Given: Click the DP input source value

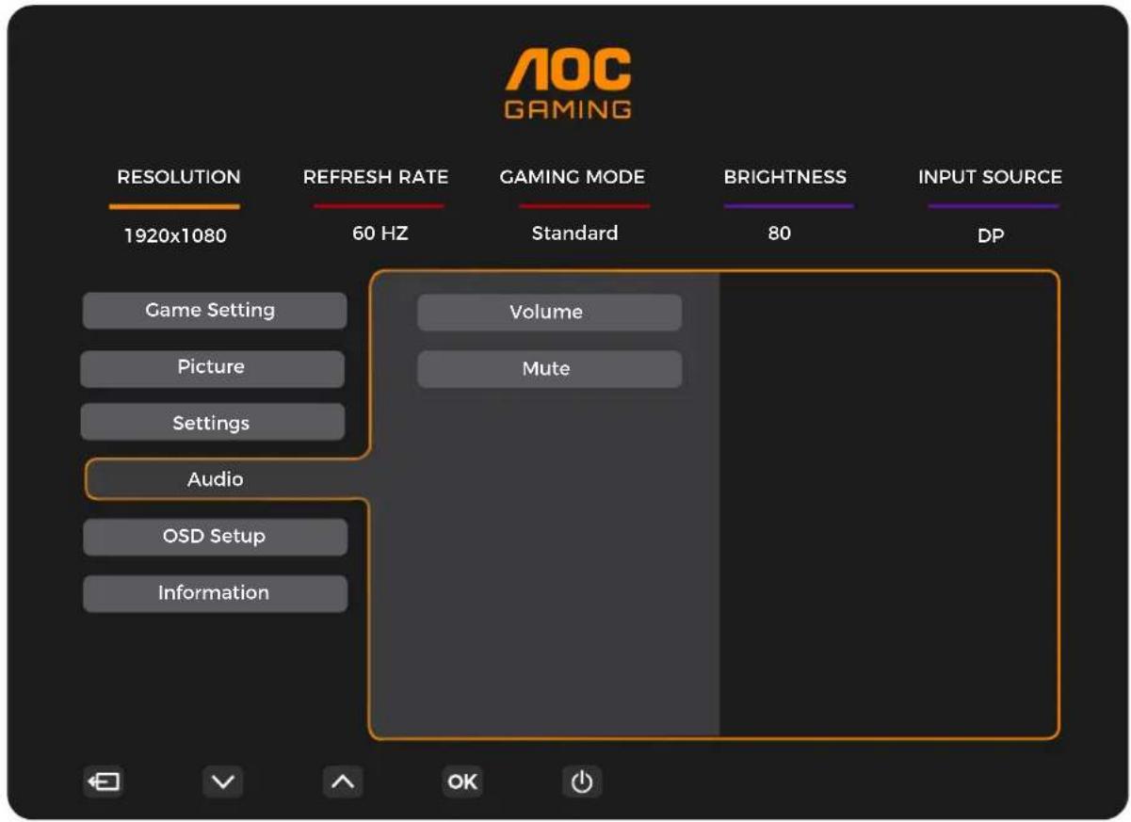Looking at the screenshot, I should point(991,236).
